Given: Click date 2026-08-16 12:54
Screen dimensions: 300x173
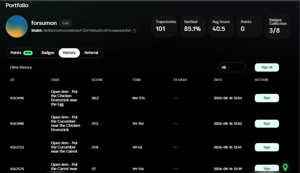Looking at the screenshot, I should [228, 98].
